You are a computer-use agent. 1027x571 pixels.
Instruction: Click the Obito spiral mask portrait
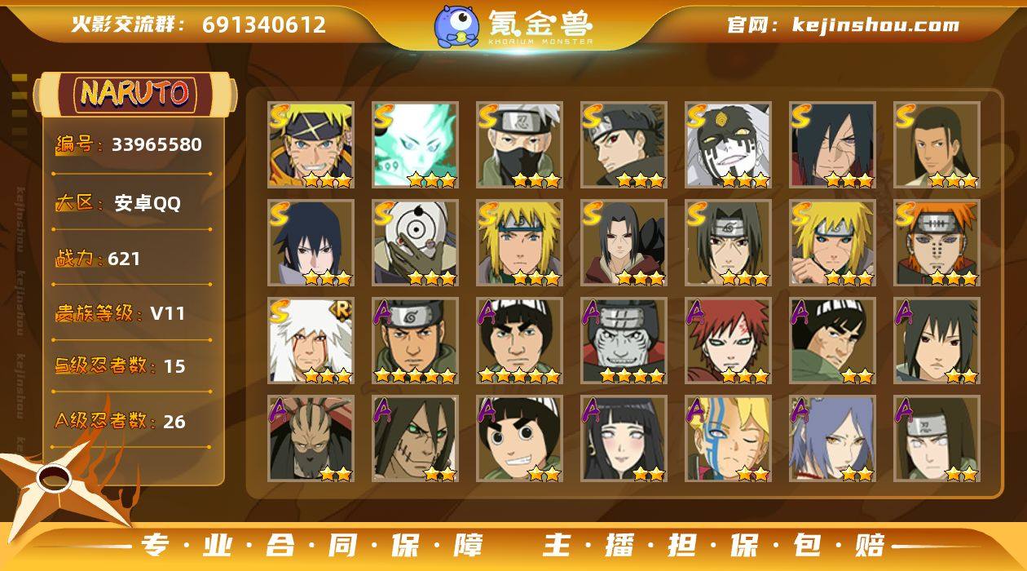click(415, 243)
